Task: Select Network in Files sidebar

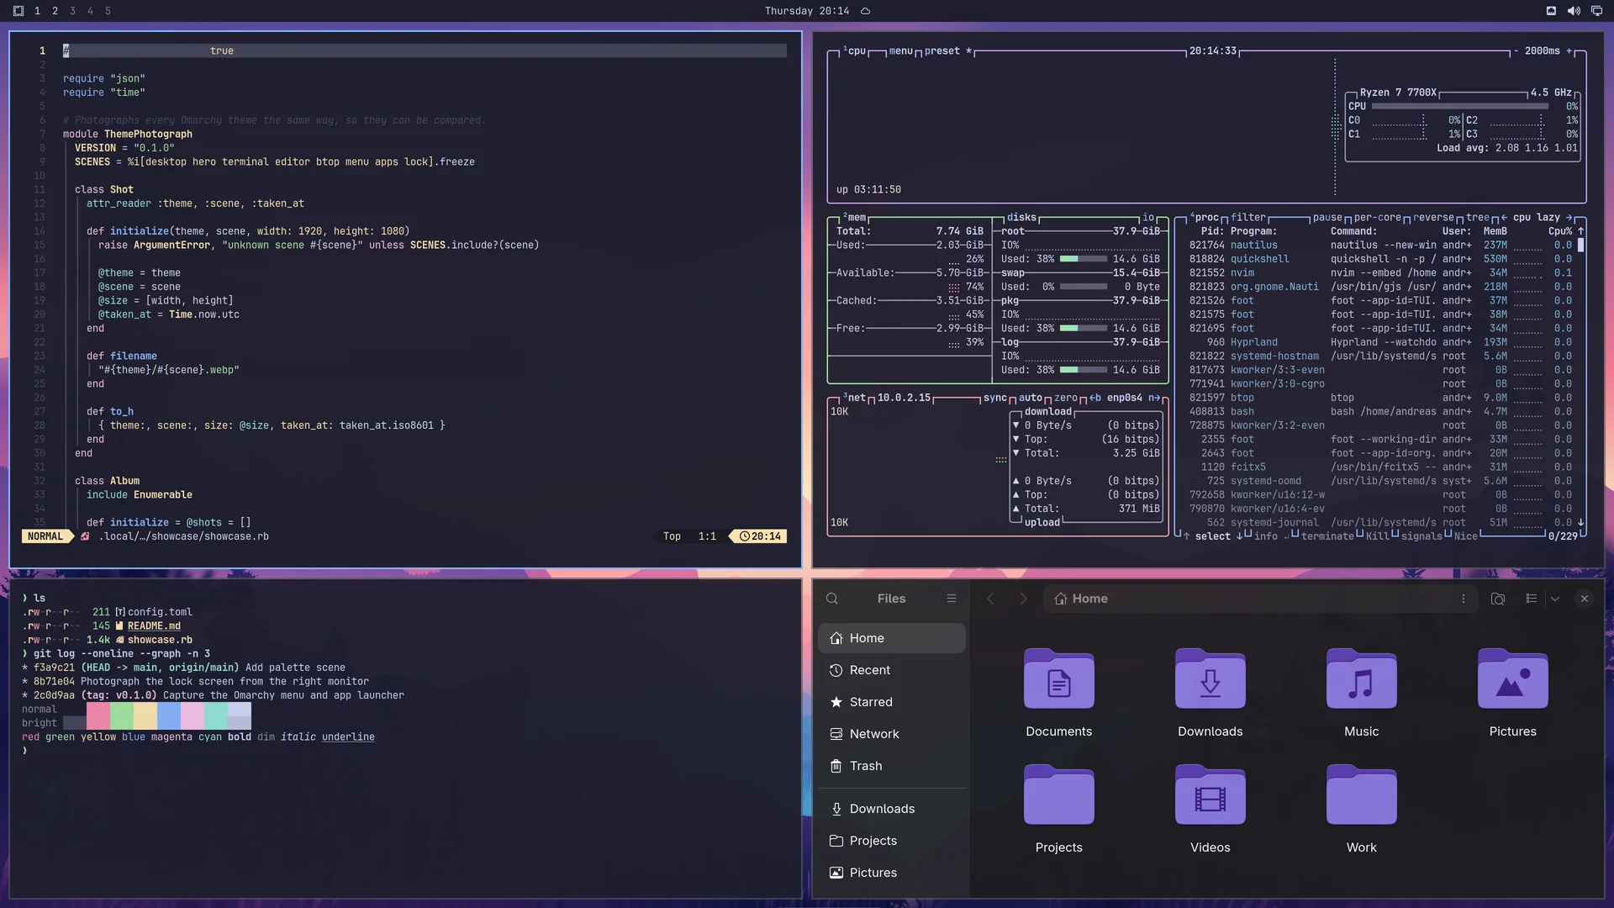Action: point(892,734)
